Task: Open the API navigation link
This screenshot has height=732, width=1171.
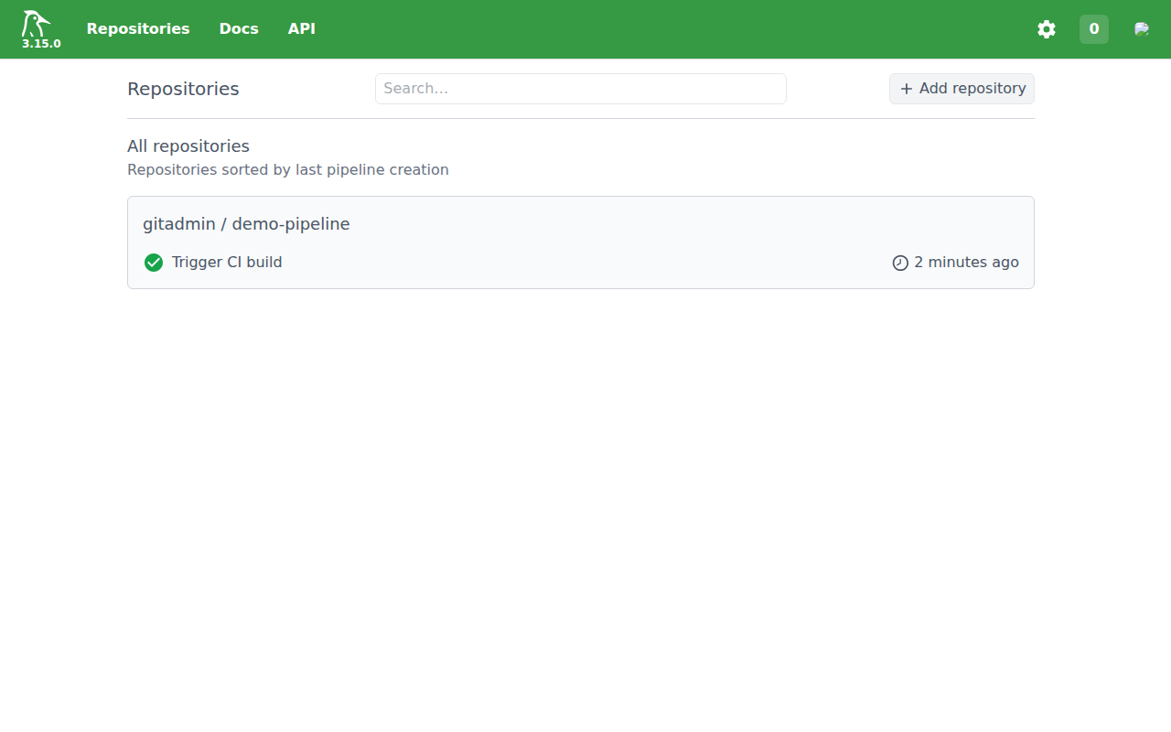Action: [302, 29]
